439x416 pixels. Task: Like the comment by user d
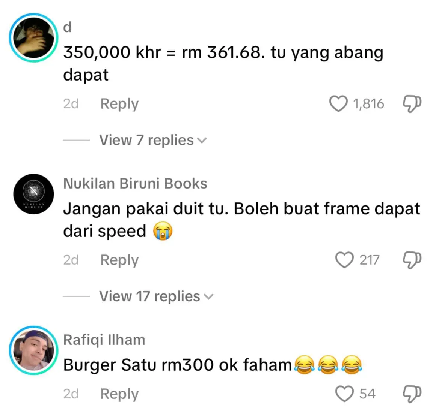click(x=338, y=104)
